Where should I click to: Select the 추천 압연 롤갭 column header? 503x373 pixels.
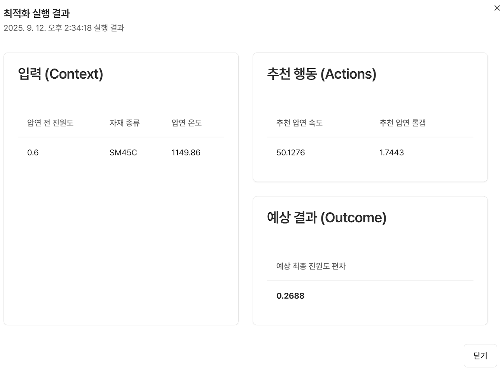point(402,123)
